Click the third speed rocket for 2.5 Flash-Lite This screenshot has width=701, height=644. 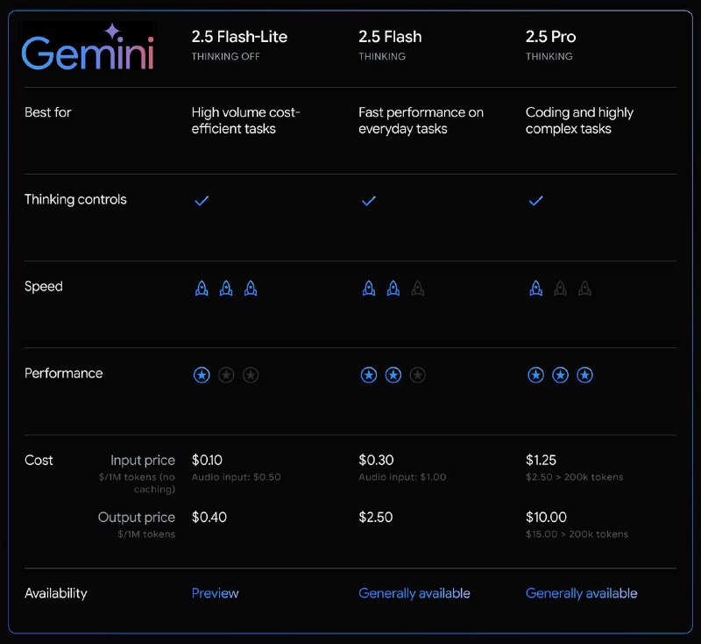(251, 288)
